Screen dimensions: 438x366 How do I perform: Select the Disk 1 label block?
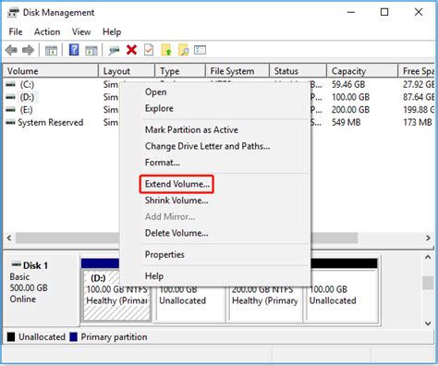click(x=42, y=289)
